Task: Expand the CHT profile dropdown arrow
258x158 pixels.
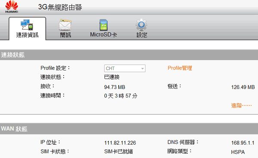Action: 142,69
